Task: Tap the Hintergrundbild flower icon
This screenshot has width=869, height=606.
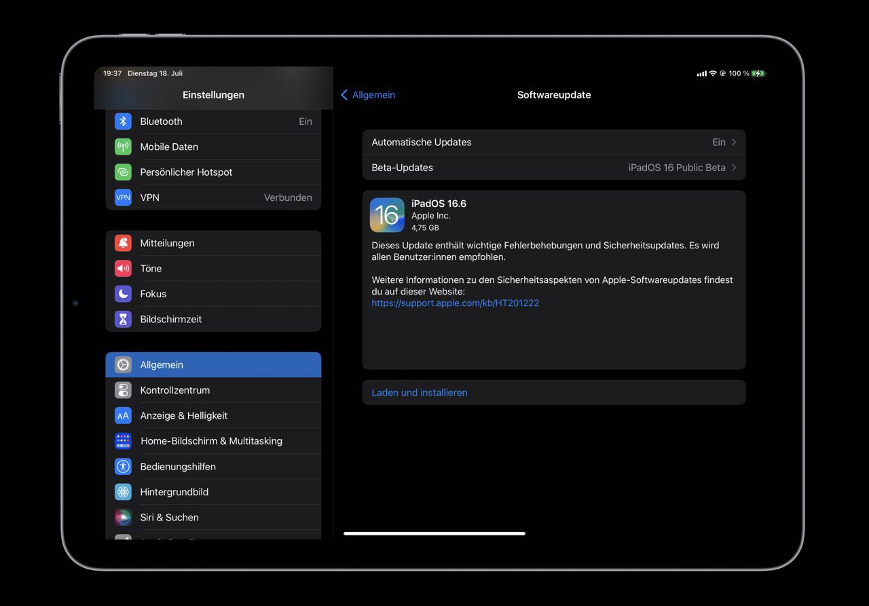Action: [123, 492]
